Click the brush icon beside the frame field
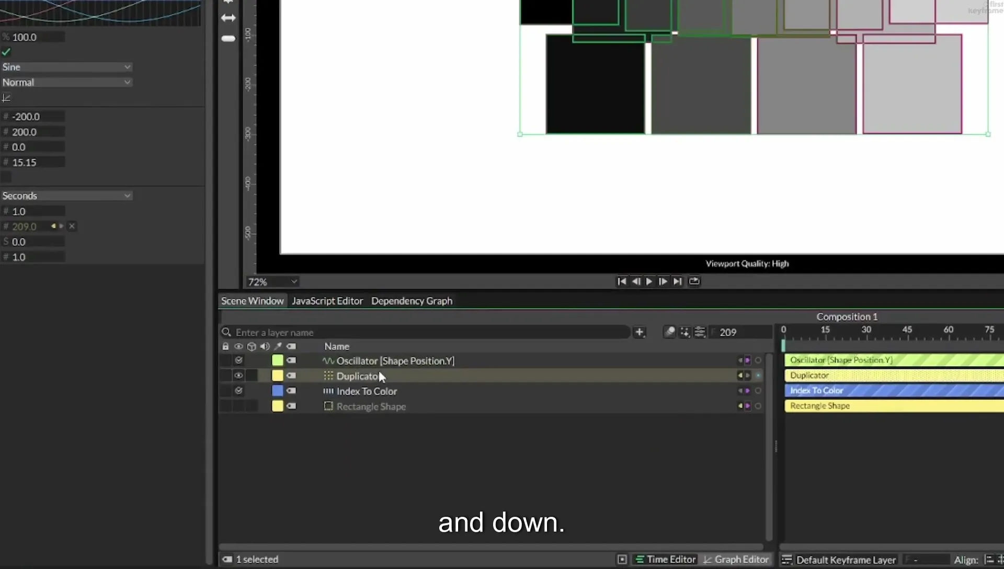The width and height of the screenshot is (1004, 569). click(669, 332)
